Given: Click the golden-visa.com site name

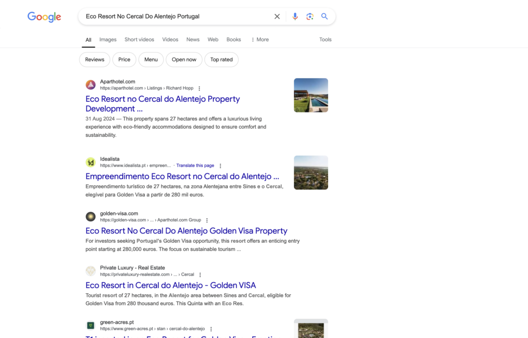Looking at the screenshot, I should tap(119, 214).
